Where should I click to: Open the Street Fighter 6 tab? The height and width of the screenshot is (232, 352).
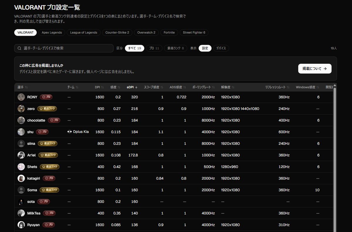pos(194,32)
